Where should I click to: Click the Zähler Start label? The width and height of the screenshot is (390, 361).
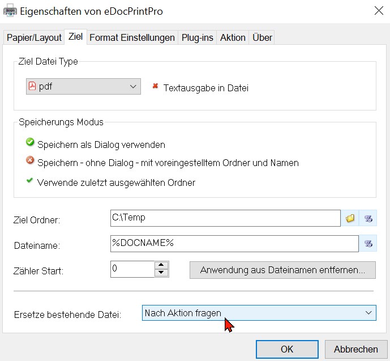pos(38,271)
